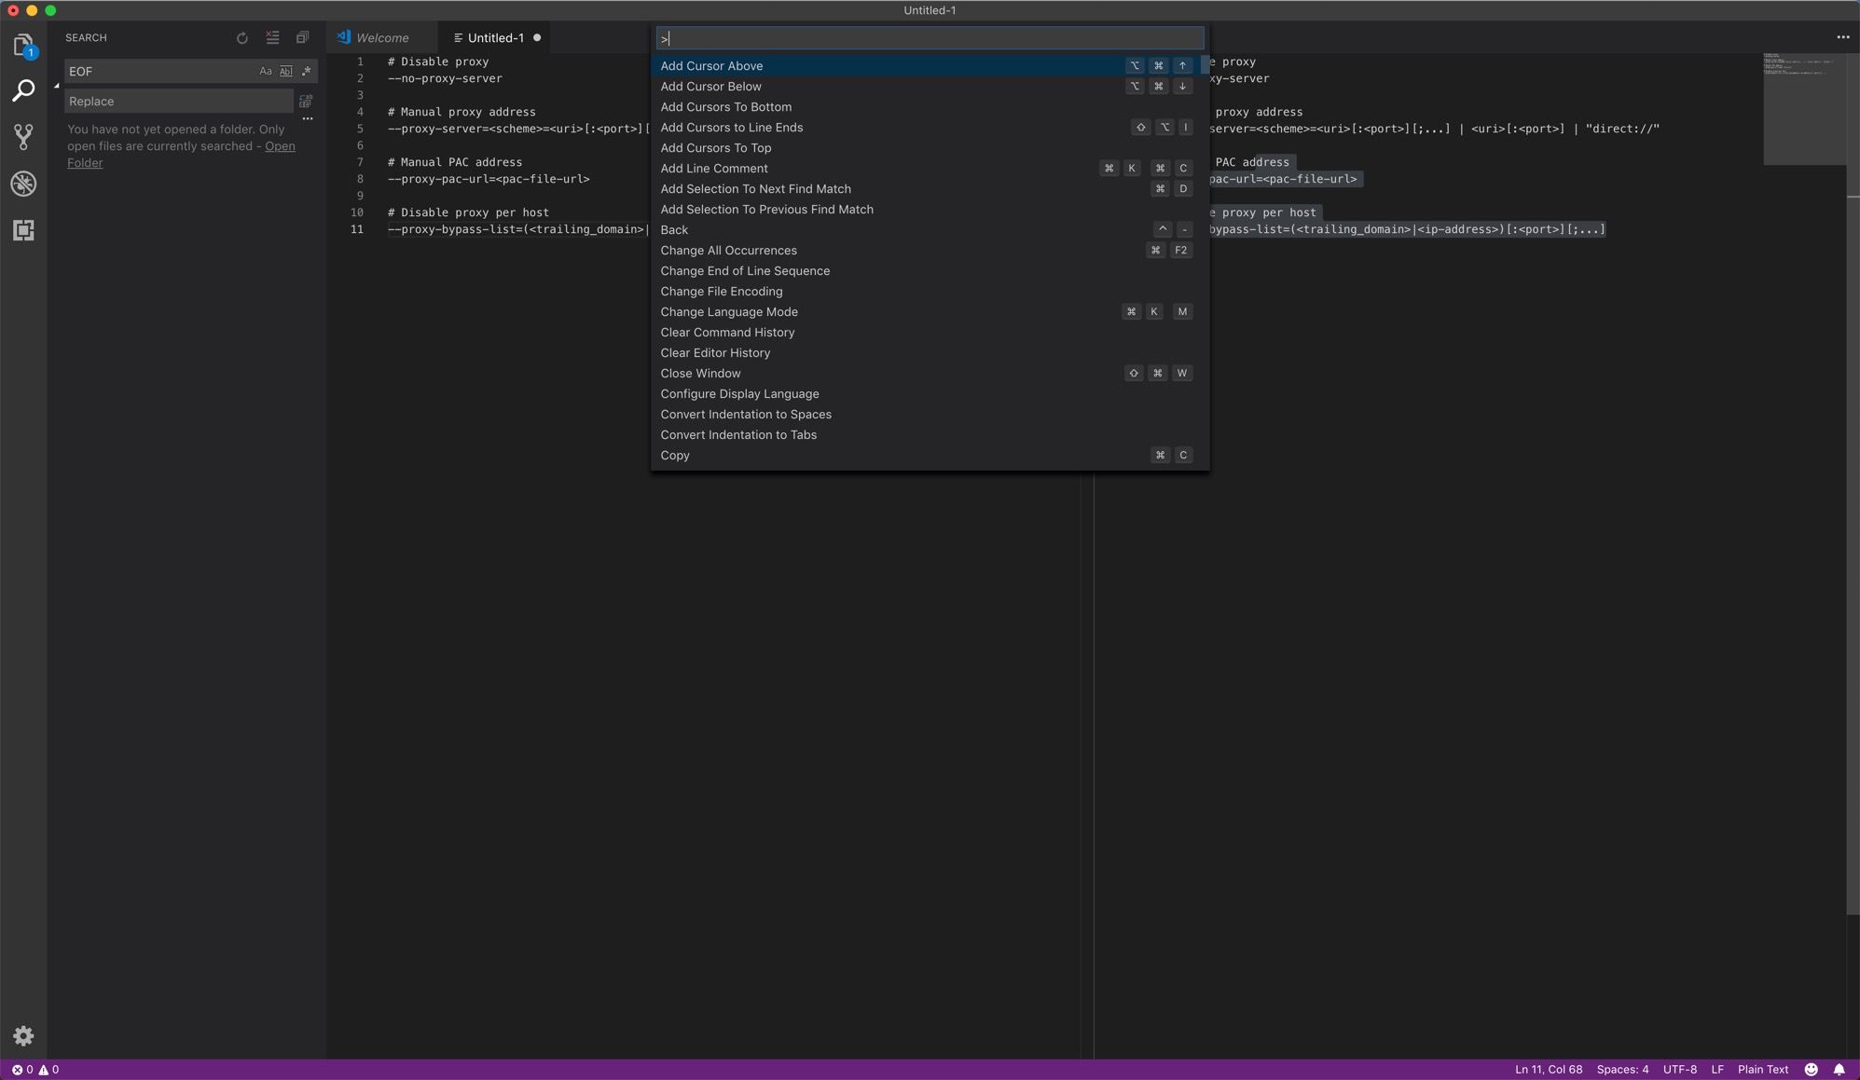Select 'Change Language Mode' menu item
1860x1080 pixels.
[x=729, y=312]
